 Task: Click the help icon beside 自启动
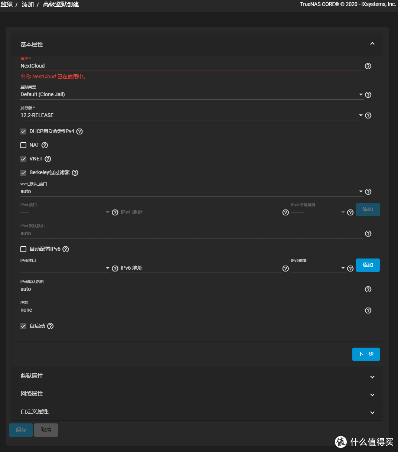pyautogui.click(x=50, y=326)
